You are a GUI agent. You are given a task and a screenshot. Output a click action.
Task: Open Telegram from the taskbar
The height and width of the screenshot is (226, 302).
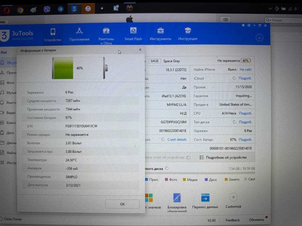61,9
